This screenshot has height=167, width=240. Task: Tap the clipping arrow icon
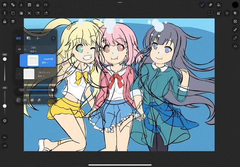point(18,100)
